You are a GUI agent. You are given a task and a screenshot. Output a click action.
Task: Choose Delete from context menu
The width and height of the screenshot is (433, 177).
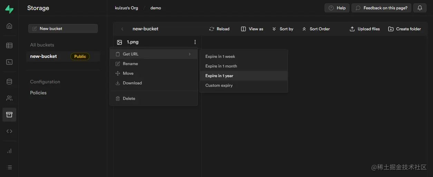(129, 98)
